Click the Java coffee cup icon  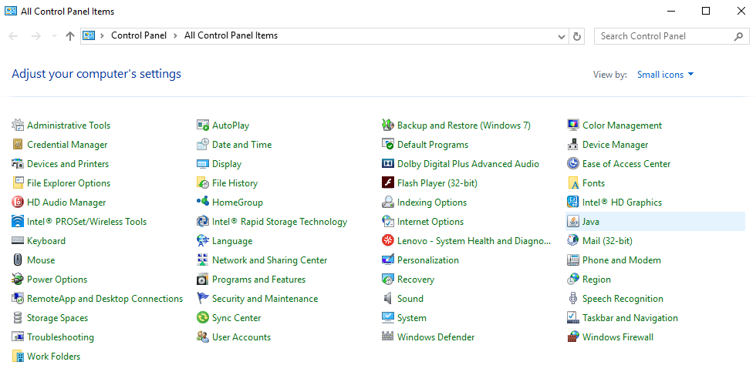[573, 222]
